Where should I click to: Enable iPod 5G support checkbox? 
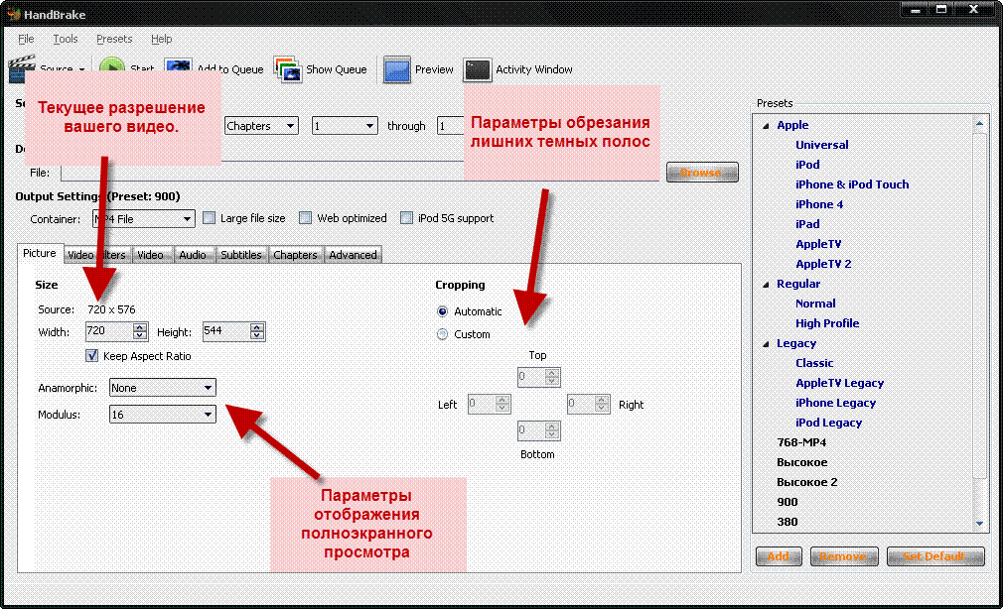point(406,218)
